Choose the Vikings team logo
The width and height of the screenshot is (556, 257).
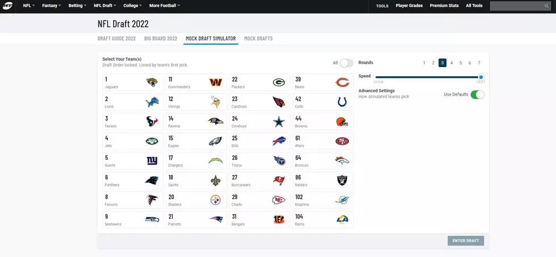[x=215, y=102]
